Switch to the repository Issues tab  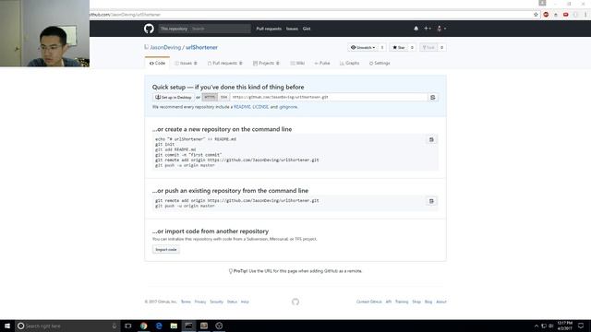coord(186,64)
